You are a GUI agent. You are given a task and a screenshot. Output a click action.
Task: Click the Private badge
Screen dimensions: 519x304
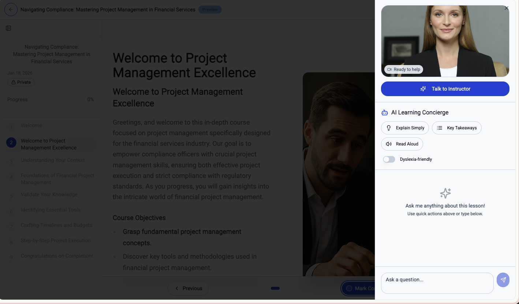click(21, 82)
